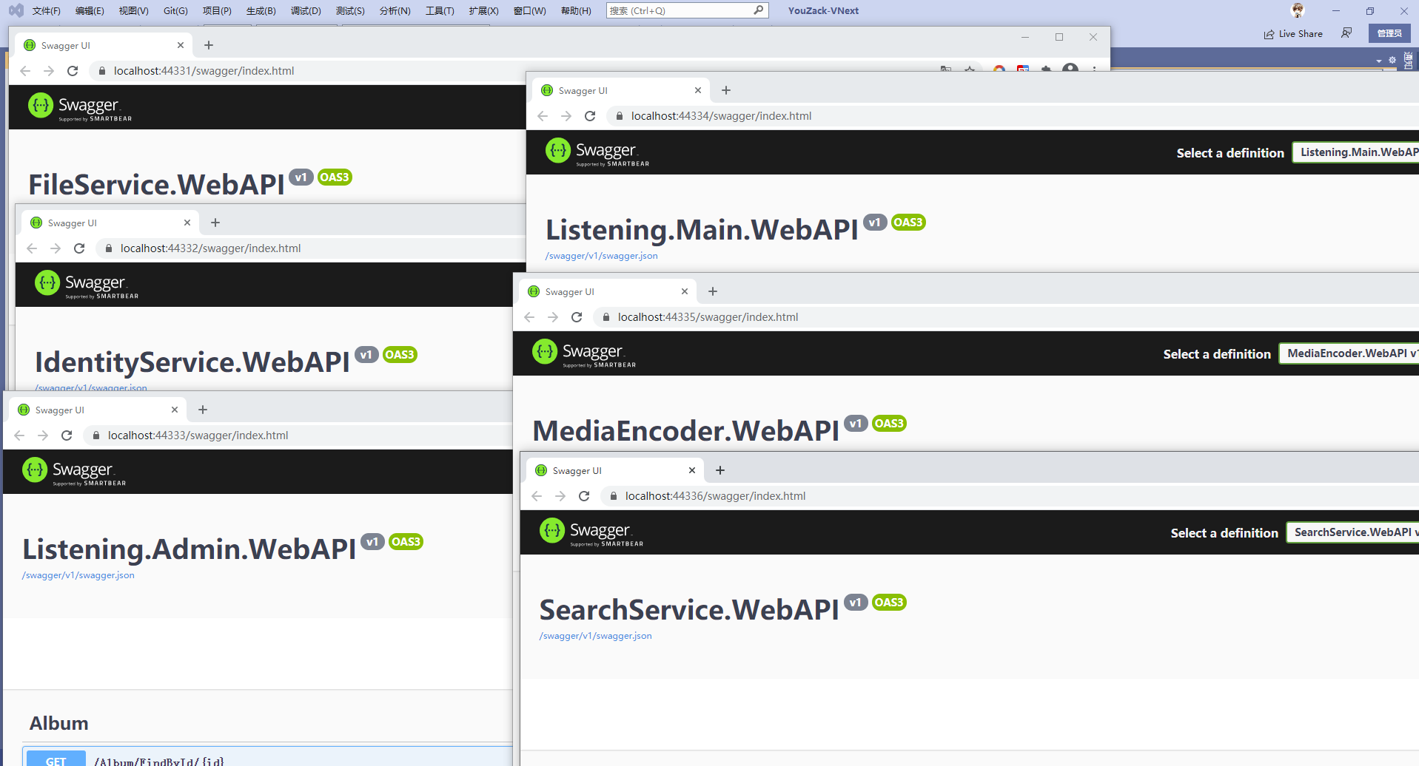The height and width of the screenshot is (766, 1419).
Task: Open the 工具(T) menu
Action: (440, 10)
